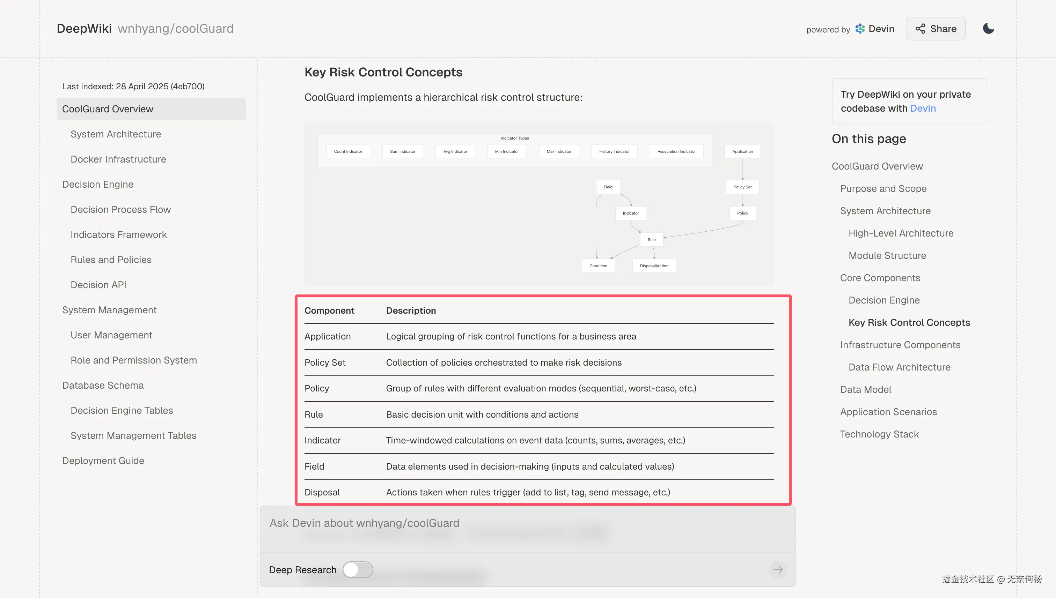Click the DeepWiki home logo text
This screenshot has width=1056, height=598.
click(84, 28)
